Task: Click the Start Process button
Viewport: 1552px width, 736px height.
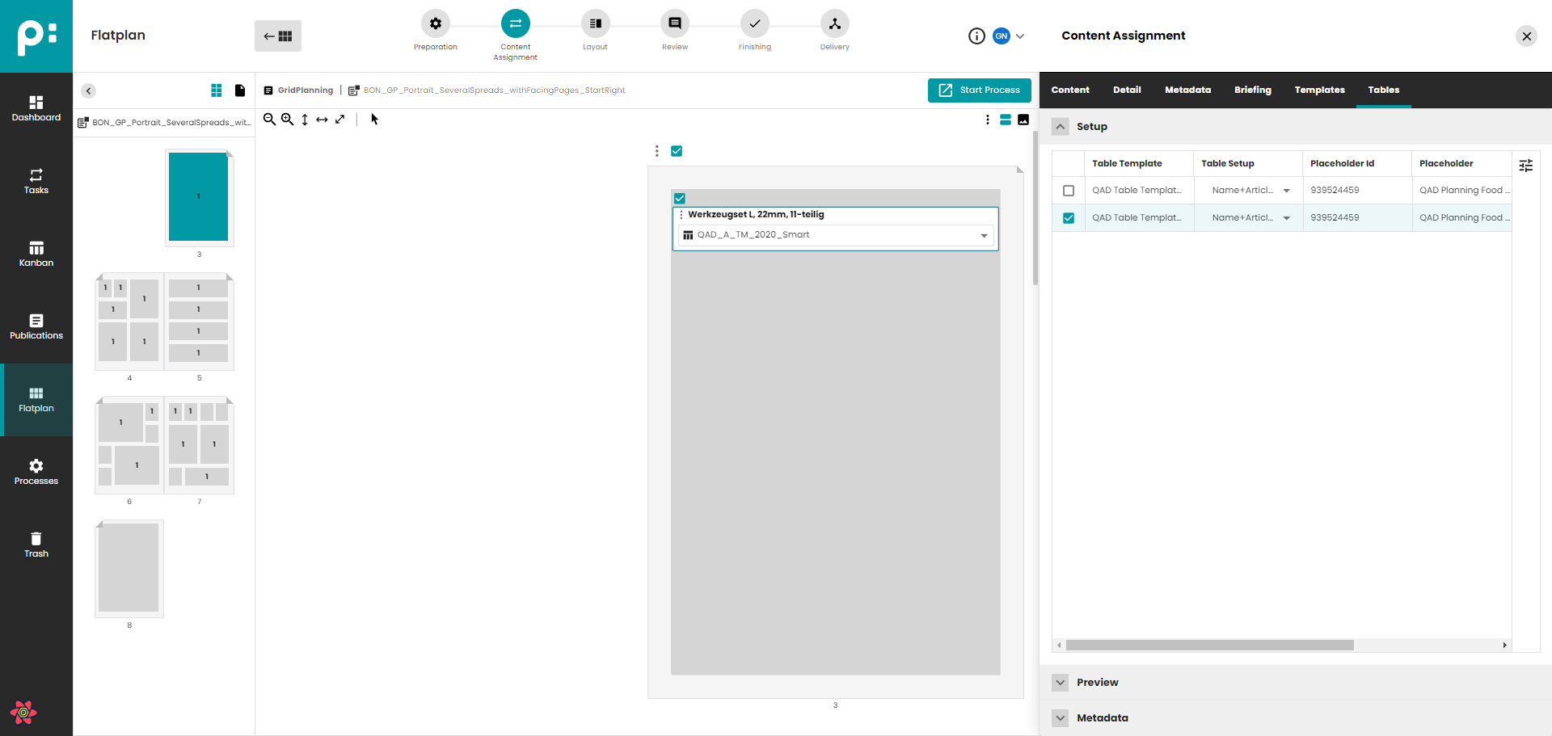Action: click(979, 90)
